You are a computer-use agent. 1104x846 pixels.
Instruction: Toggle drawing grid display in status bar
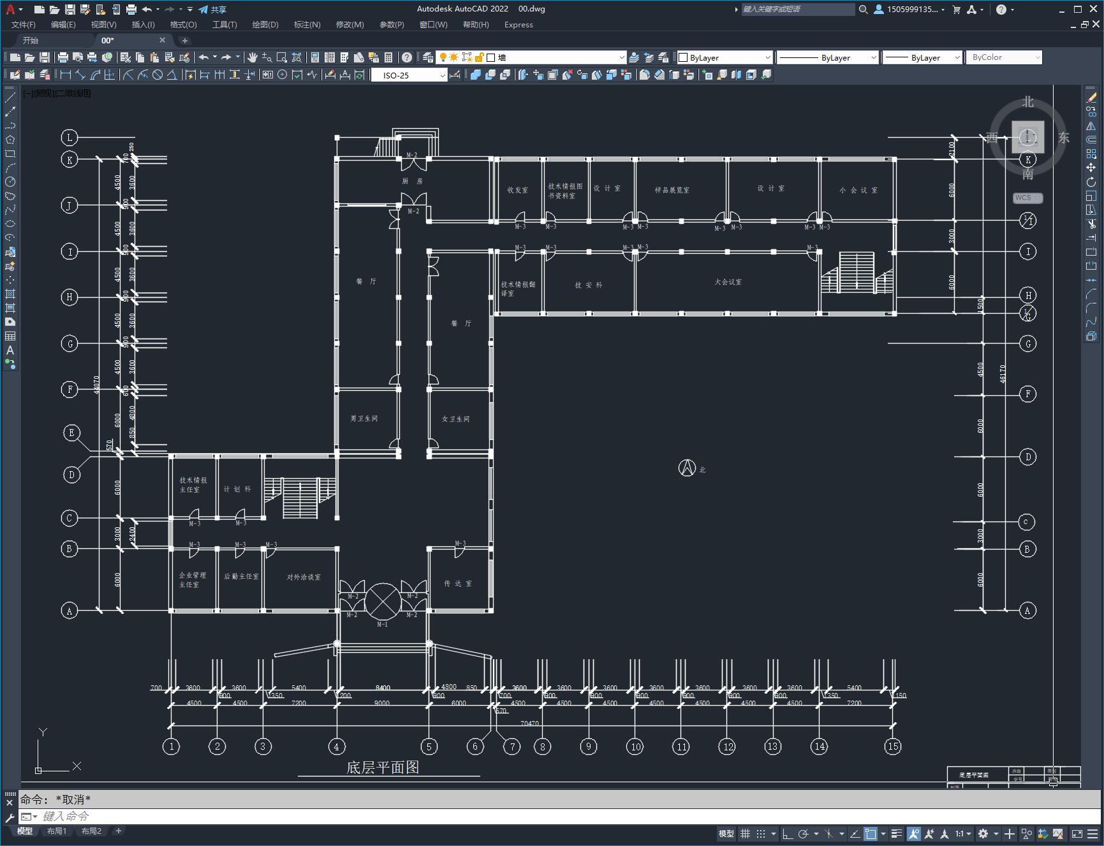pyautogui.click(x=745, y=833)
